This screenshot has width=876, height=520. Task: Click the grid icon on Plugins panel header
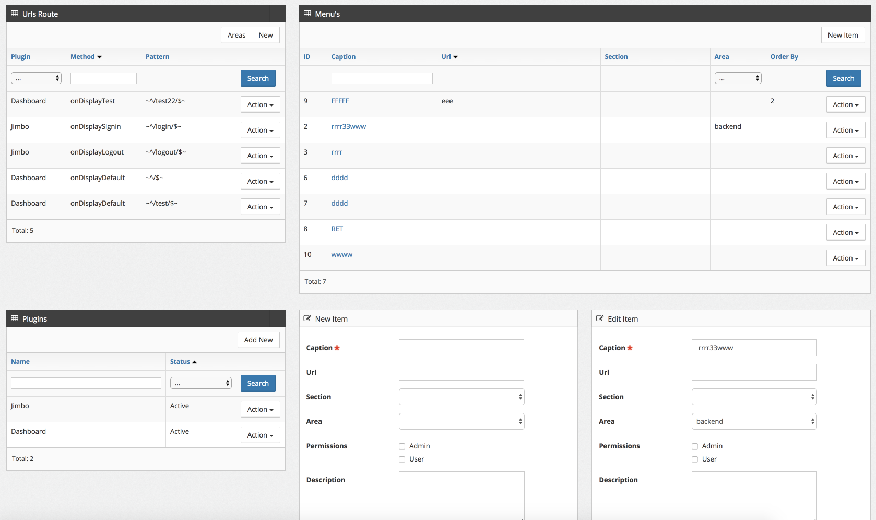coord(14,318)
